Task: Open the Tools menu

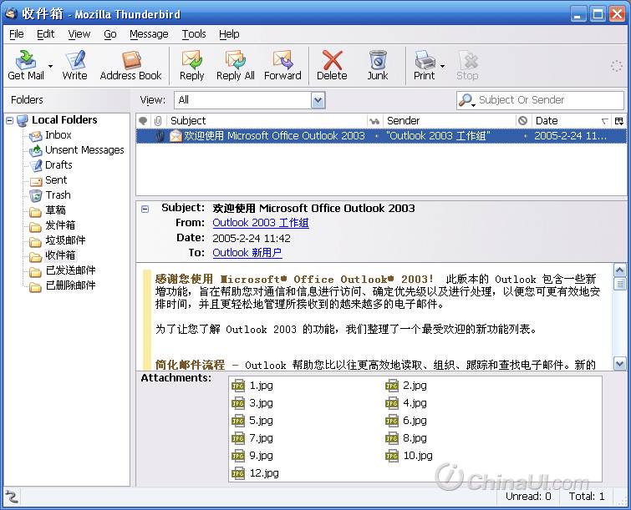Action: click(193, 34)
